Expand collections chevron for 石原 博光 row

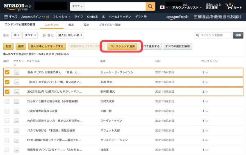pyautogui.click(x=207, y=82)
